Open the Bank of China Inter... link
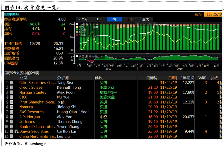The width and height of the screenshot is (224, 147). [x=38, y=126]
